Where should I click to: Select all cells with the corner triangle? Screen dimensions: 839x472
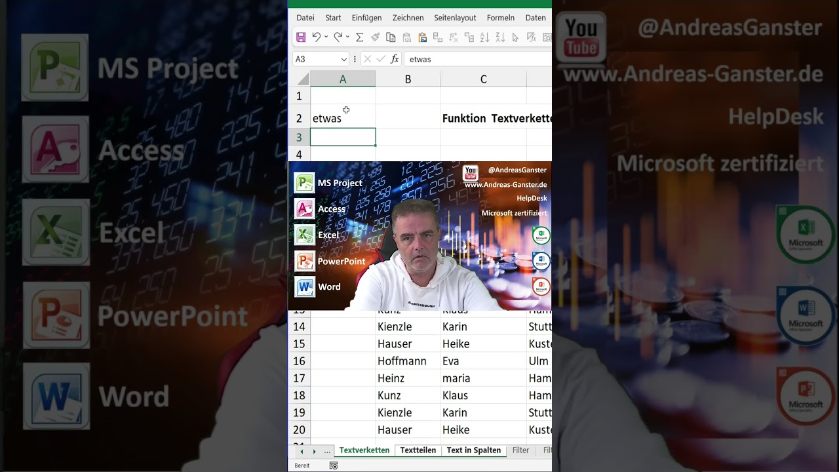pos(302,79)
